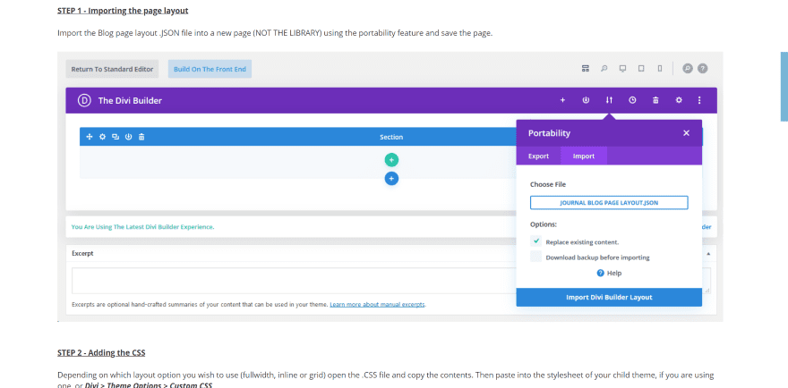
Task: Click the section duplicate icon
Action: pos(116,137)
